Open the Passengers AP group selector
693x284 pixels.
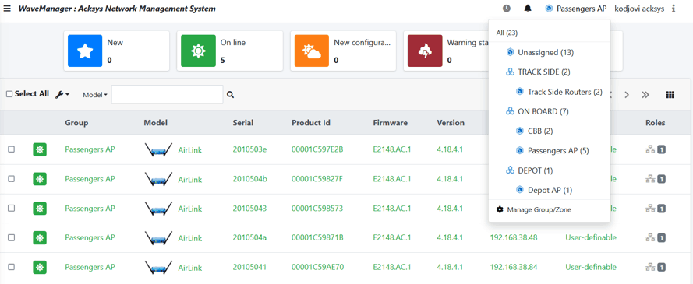tap(576, 9)
